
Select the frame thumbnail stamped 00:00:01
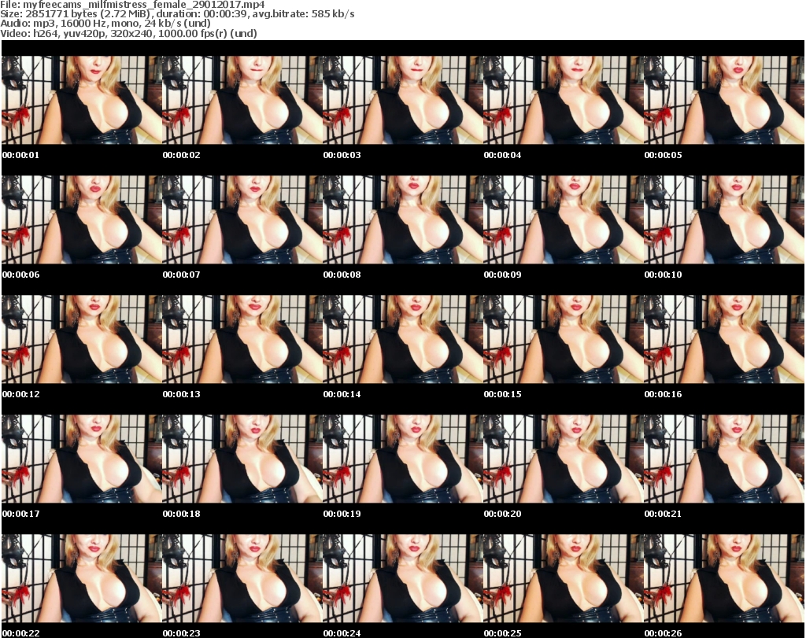coord(82,100)
